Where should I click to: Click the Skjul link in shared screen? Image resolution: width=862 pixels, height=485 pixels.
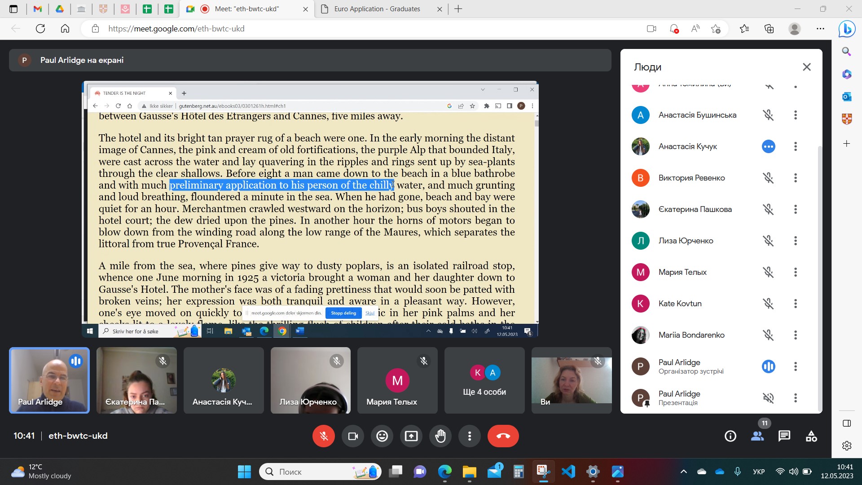pos(370,313)
